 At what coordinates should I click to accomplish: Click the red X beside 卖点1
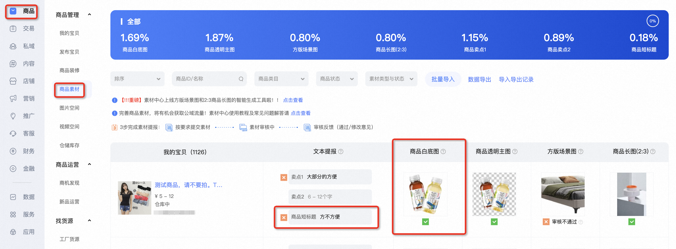[x=284, y=178]
